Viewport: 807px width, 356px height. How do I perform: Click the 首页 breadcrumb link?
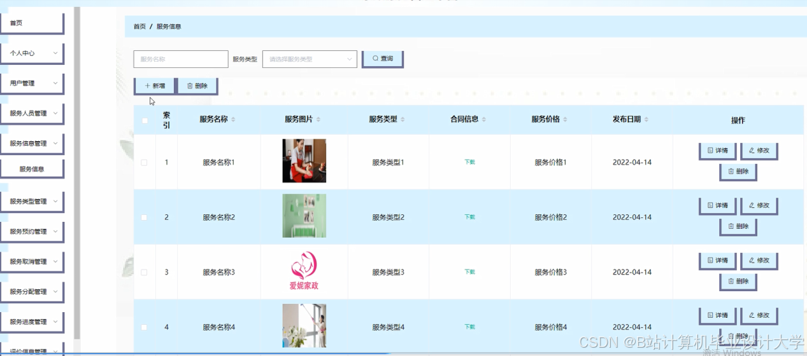(x=139, y=27)
